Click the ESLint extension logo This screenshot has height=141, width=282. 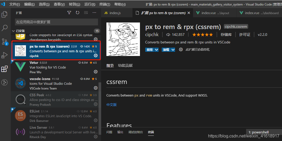tap(20, 116)
